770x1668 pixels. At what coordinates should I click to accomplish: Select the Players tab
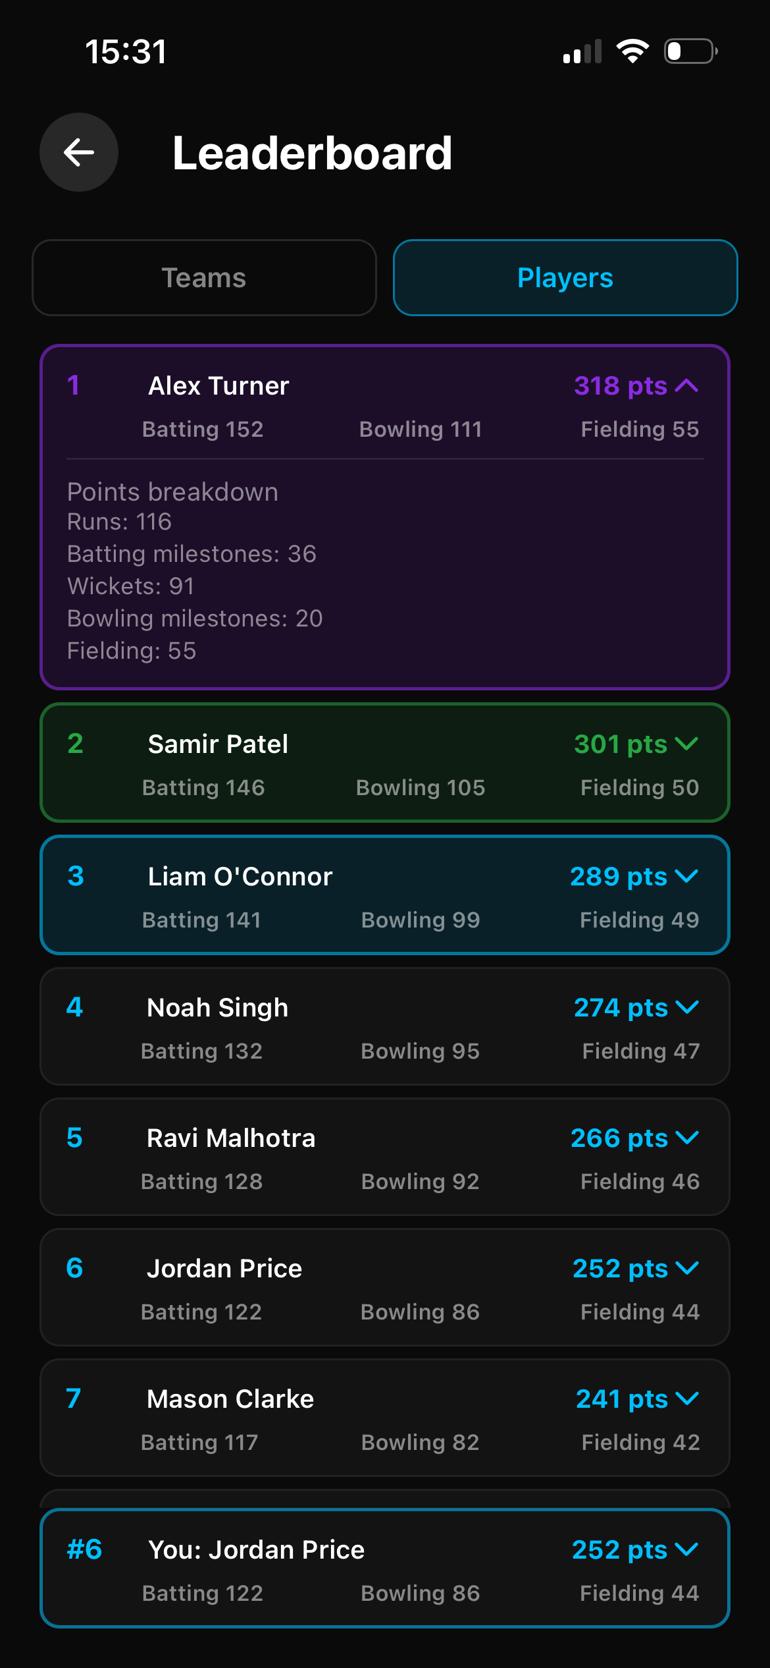(x=565, y=278)
